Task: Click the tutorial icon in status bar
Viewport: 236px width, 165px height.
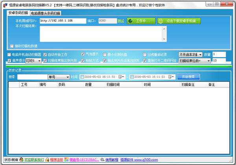Action: [102, 159]
